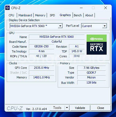Click the 'Board Manuf.' label

[18, 42]
